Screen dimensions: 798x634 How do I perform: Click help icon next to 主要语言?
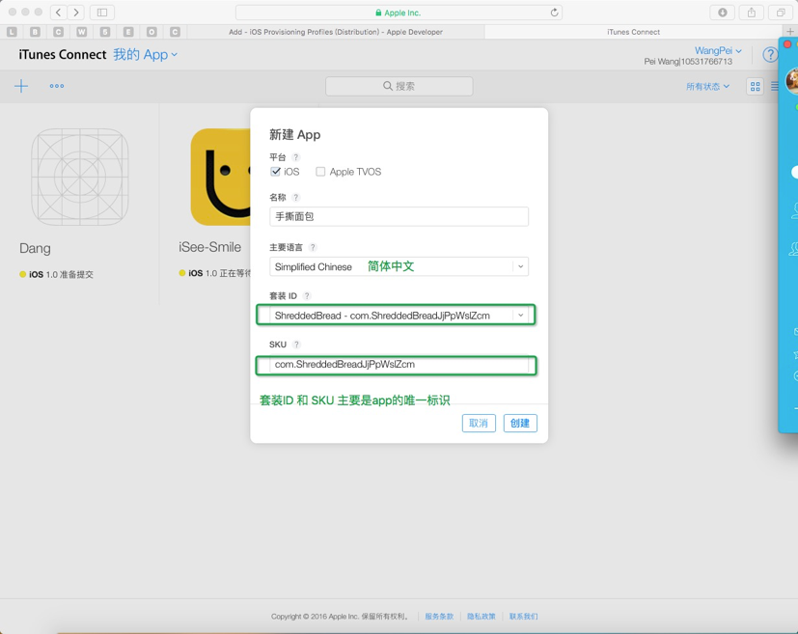[313, 247]
